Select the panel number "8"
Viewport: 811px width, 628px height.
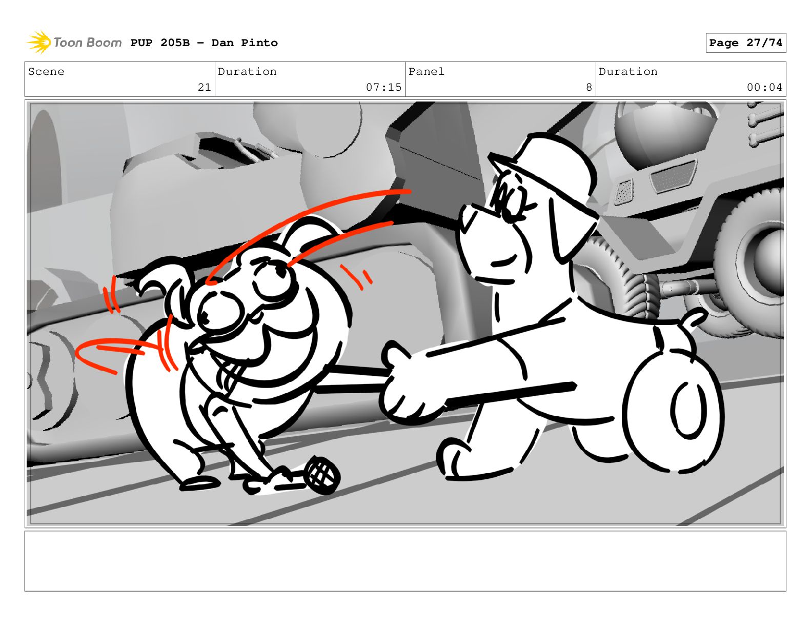(x=589, y=87)
